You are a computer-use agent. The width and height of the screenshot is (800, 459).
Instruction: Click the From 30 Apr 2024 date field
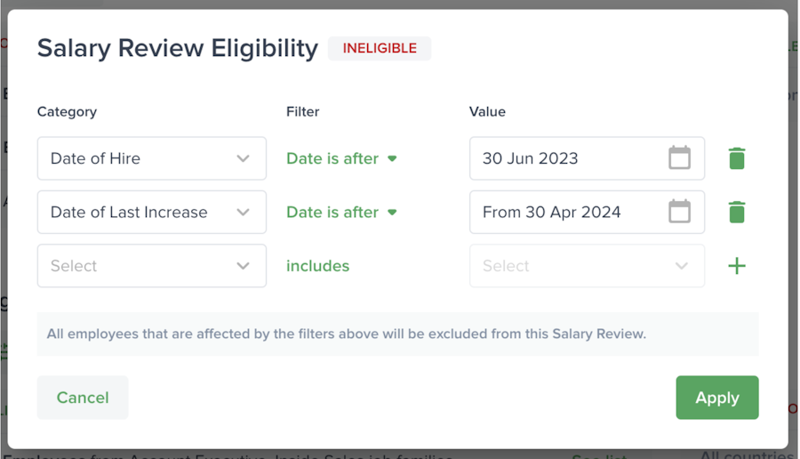[569, 213]
